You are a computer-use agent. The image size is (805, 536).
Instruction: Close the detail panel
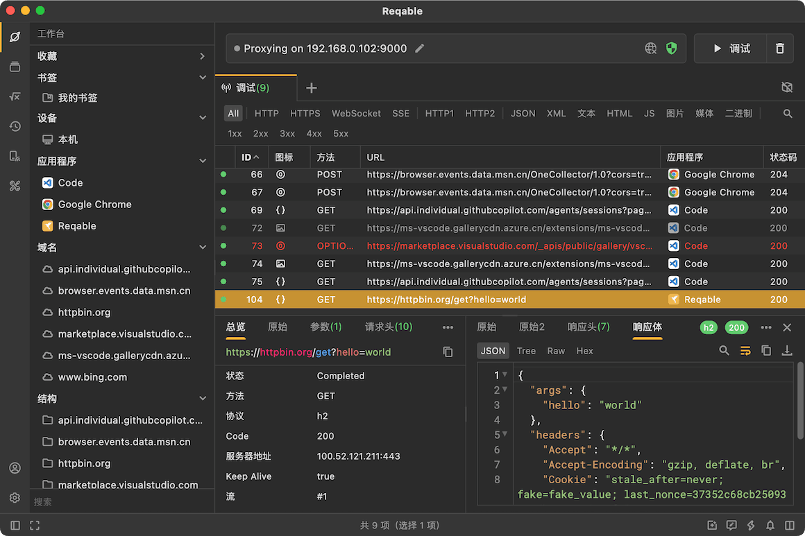click(x=787, y=327)
